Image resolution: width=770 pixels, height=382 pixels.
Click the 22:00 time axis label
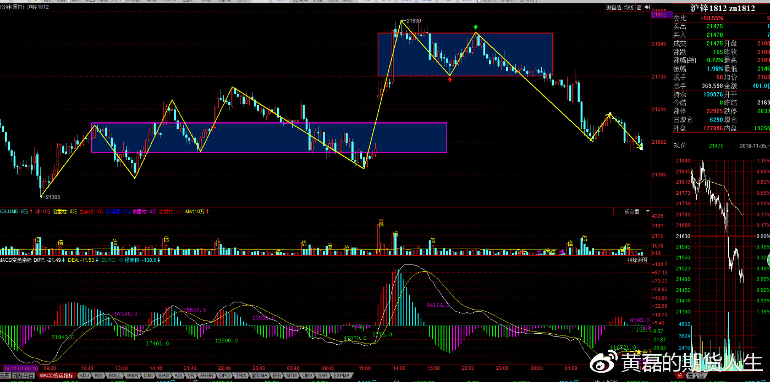(468, 369)
